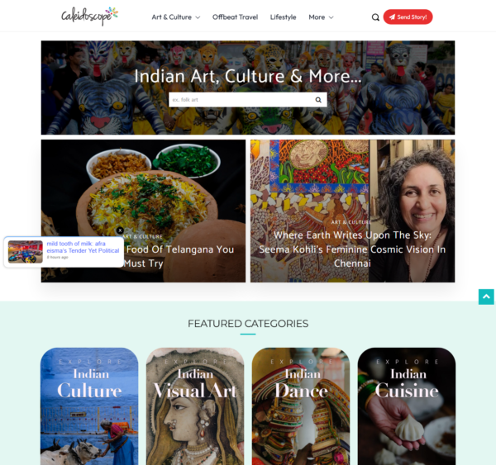Close the notification popup with X
Viewport: 496px width, 465px height.
(x=120, y=230)
